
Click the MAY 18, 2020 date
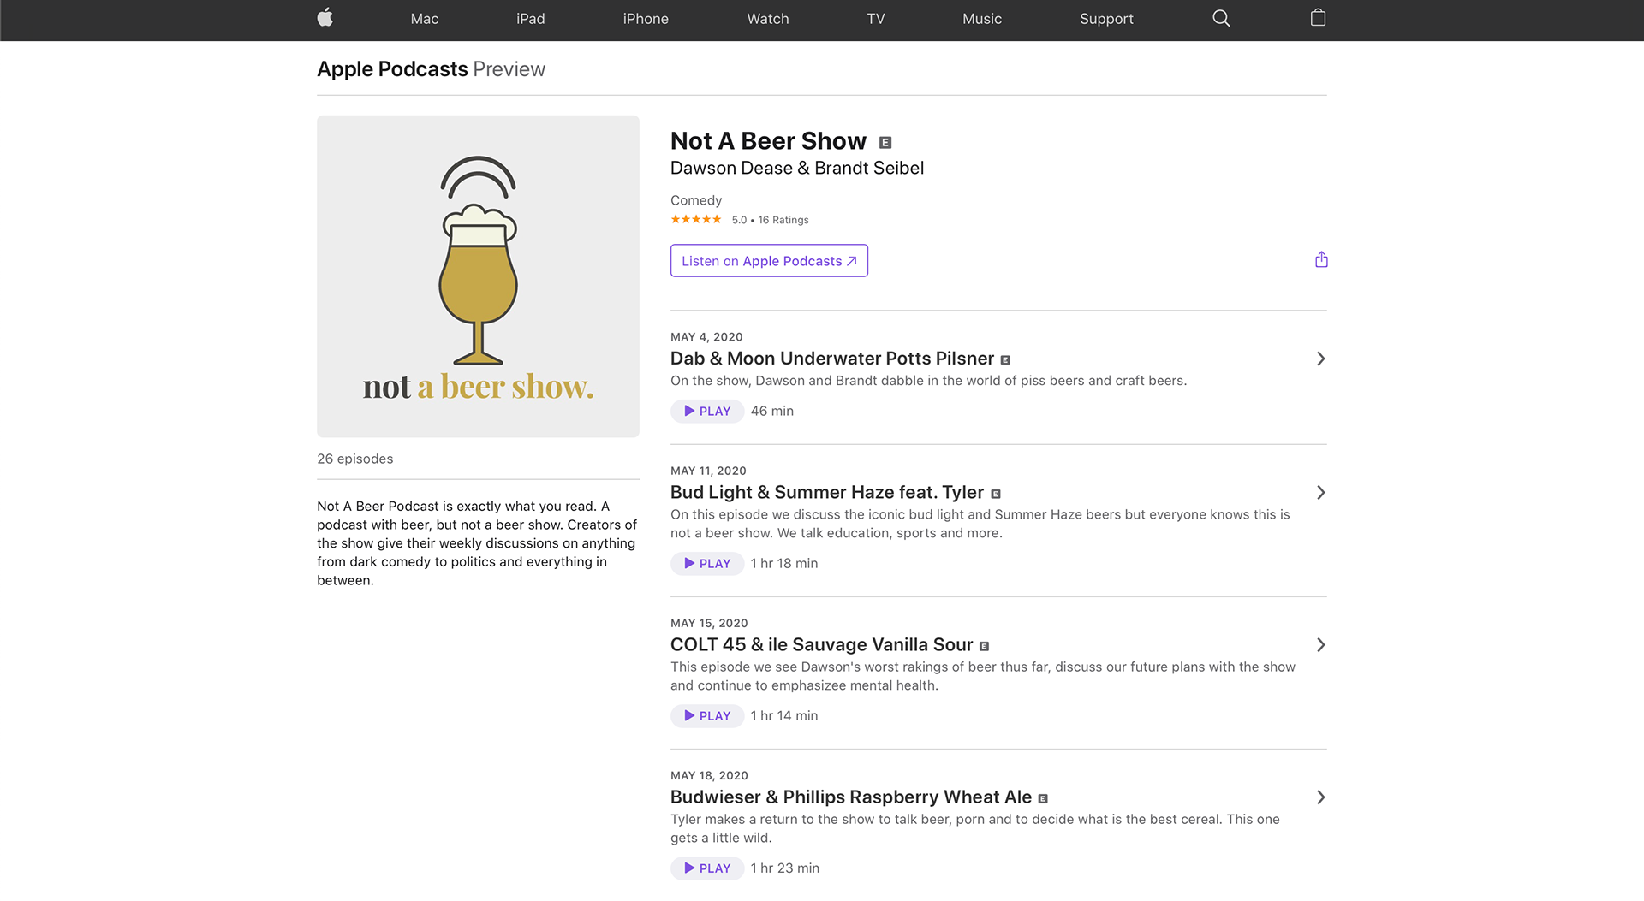[709, 775]
